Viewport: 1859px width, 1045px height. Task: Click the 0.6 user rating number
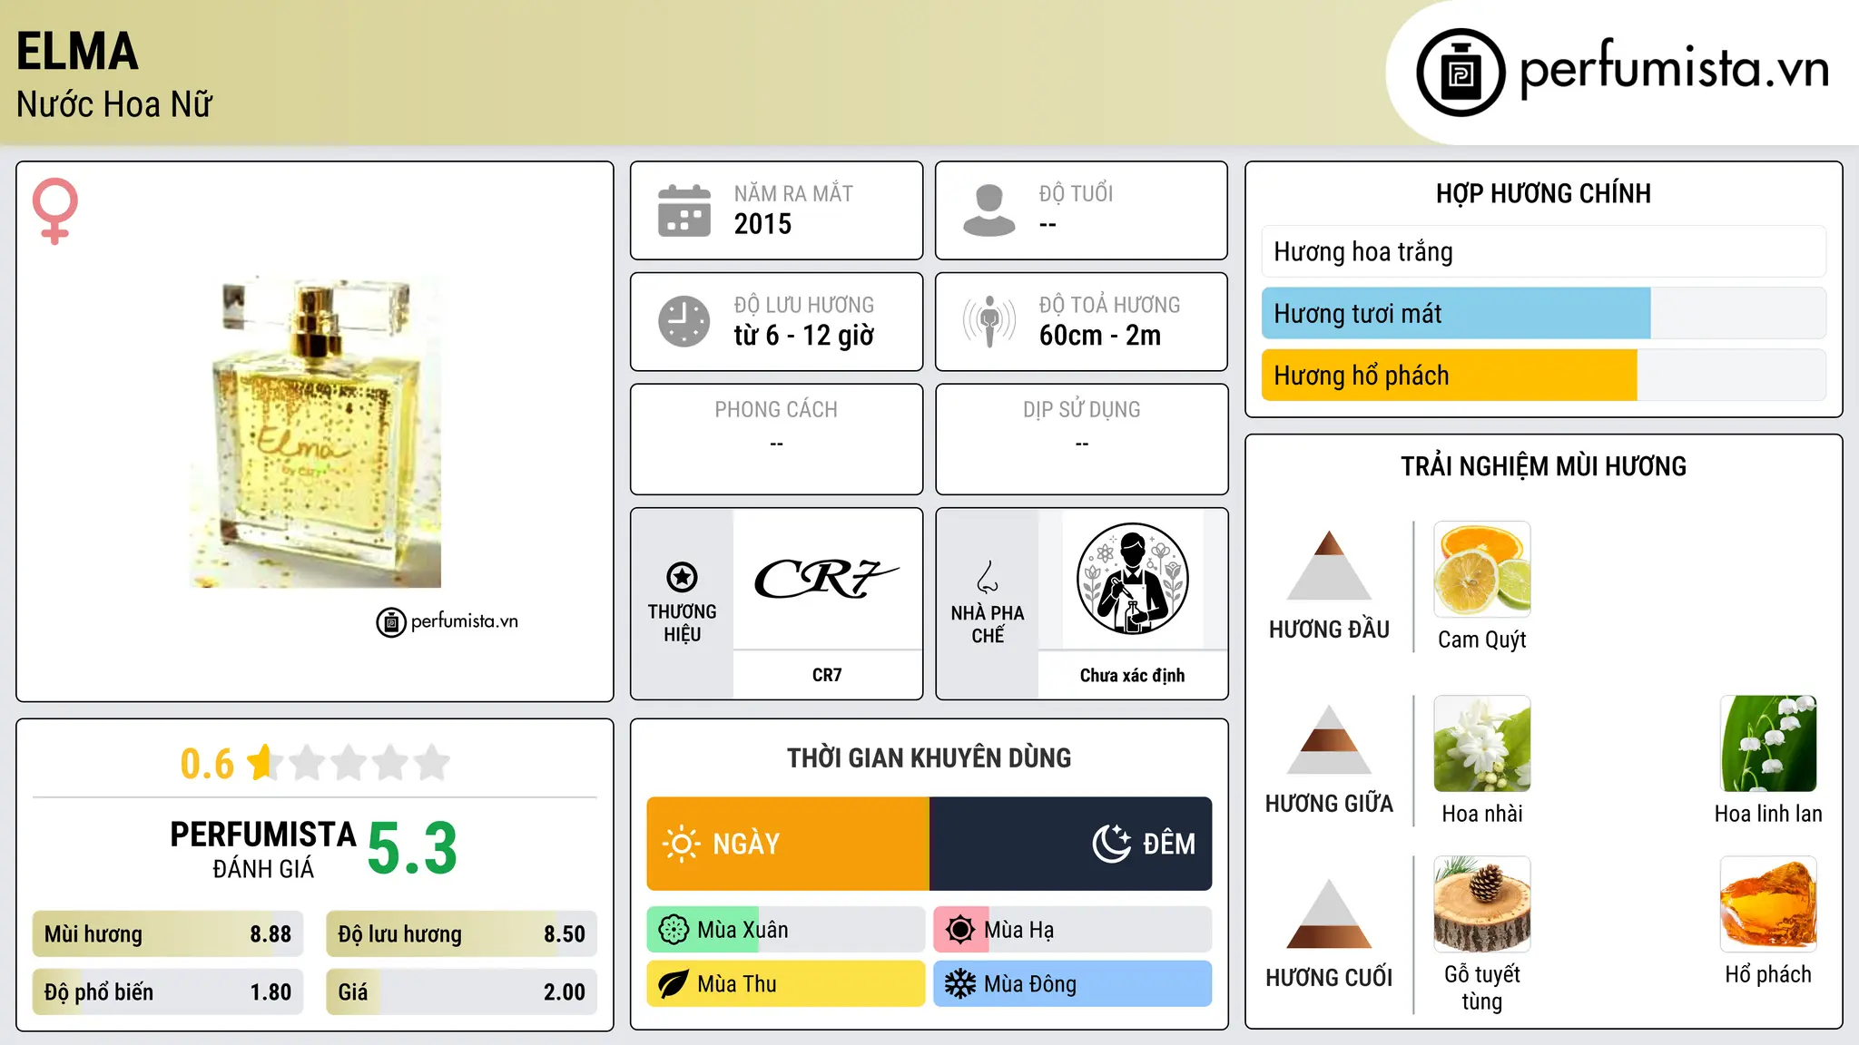pyautogui.click(x=207, y=764)
